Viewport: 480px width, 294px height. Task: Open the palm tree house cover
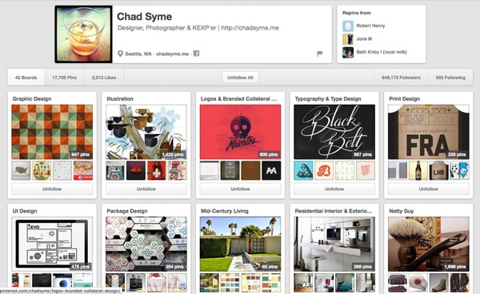pyautogui.click(x=240, y=244)
